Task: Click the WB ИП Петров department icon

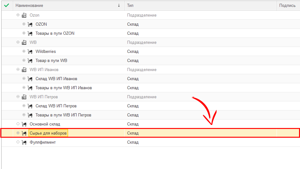Action: pyautogui.click(x=24, y=97)
